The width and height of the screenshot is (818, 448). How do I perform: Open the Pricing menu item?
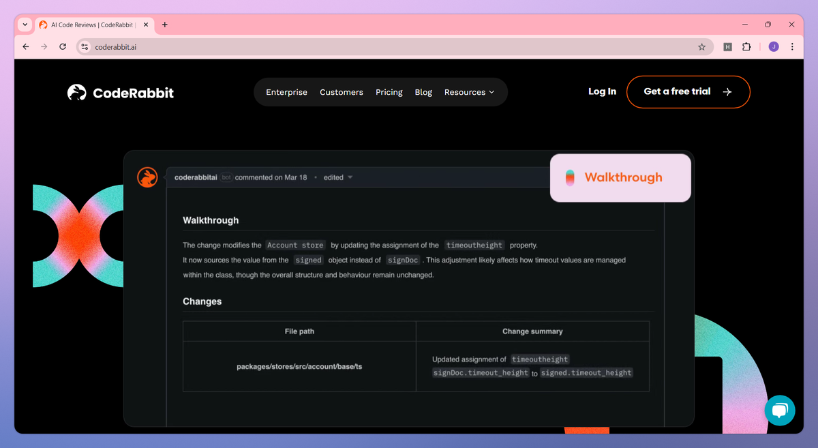(x=389, y=92)
